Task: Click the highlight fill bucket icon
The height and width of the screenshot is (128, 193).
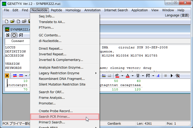Action: click(x=117, y=76)
